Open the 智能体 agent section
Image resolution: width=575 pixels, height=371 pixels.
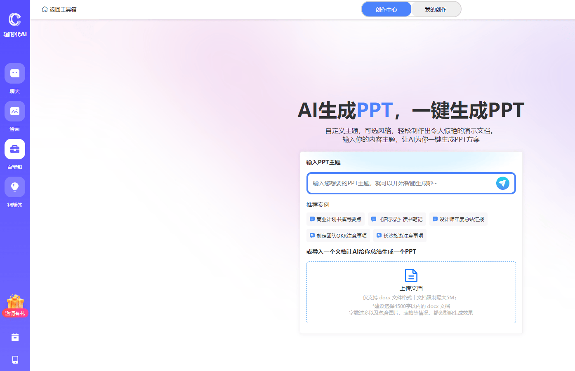[x=14, y=187]
